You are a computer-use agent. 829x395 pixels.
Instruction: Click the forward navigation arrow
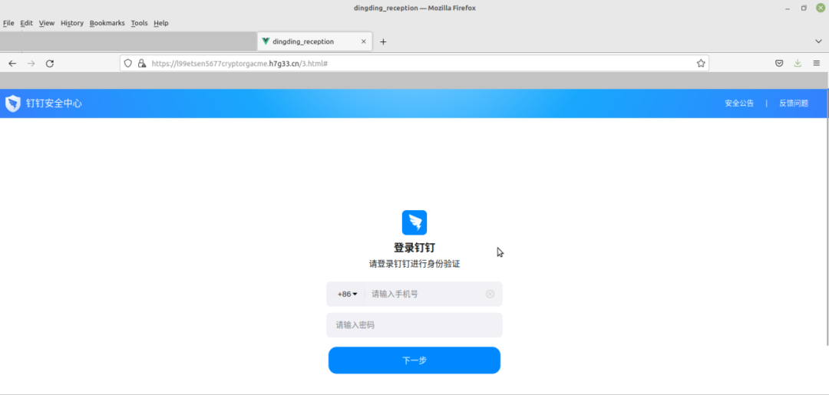tap(31, 64)
